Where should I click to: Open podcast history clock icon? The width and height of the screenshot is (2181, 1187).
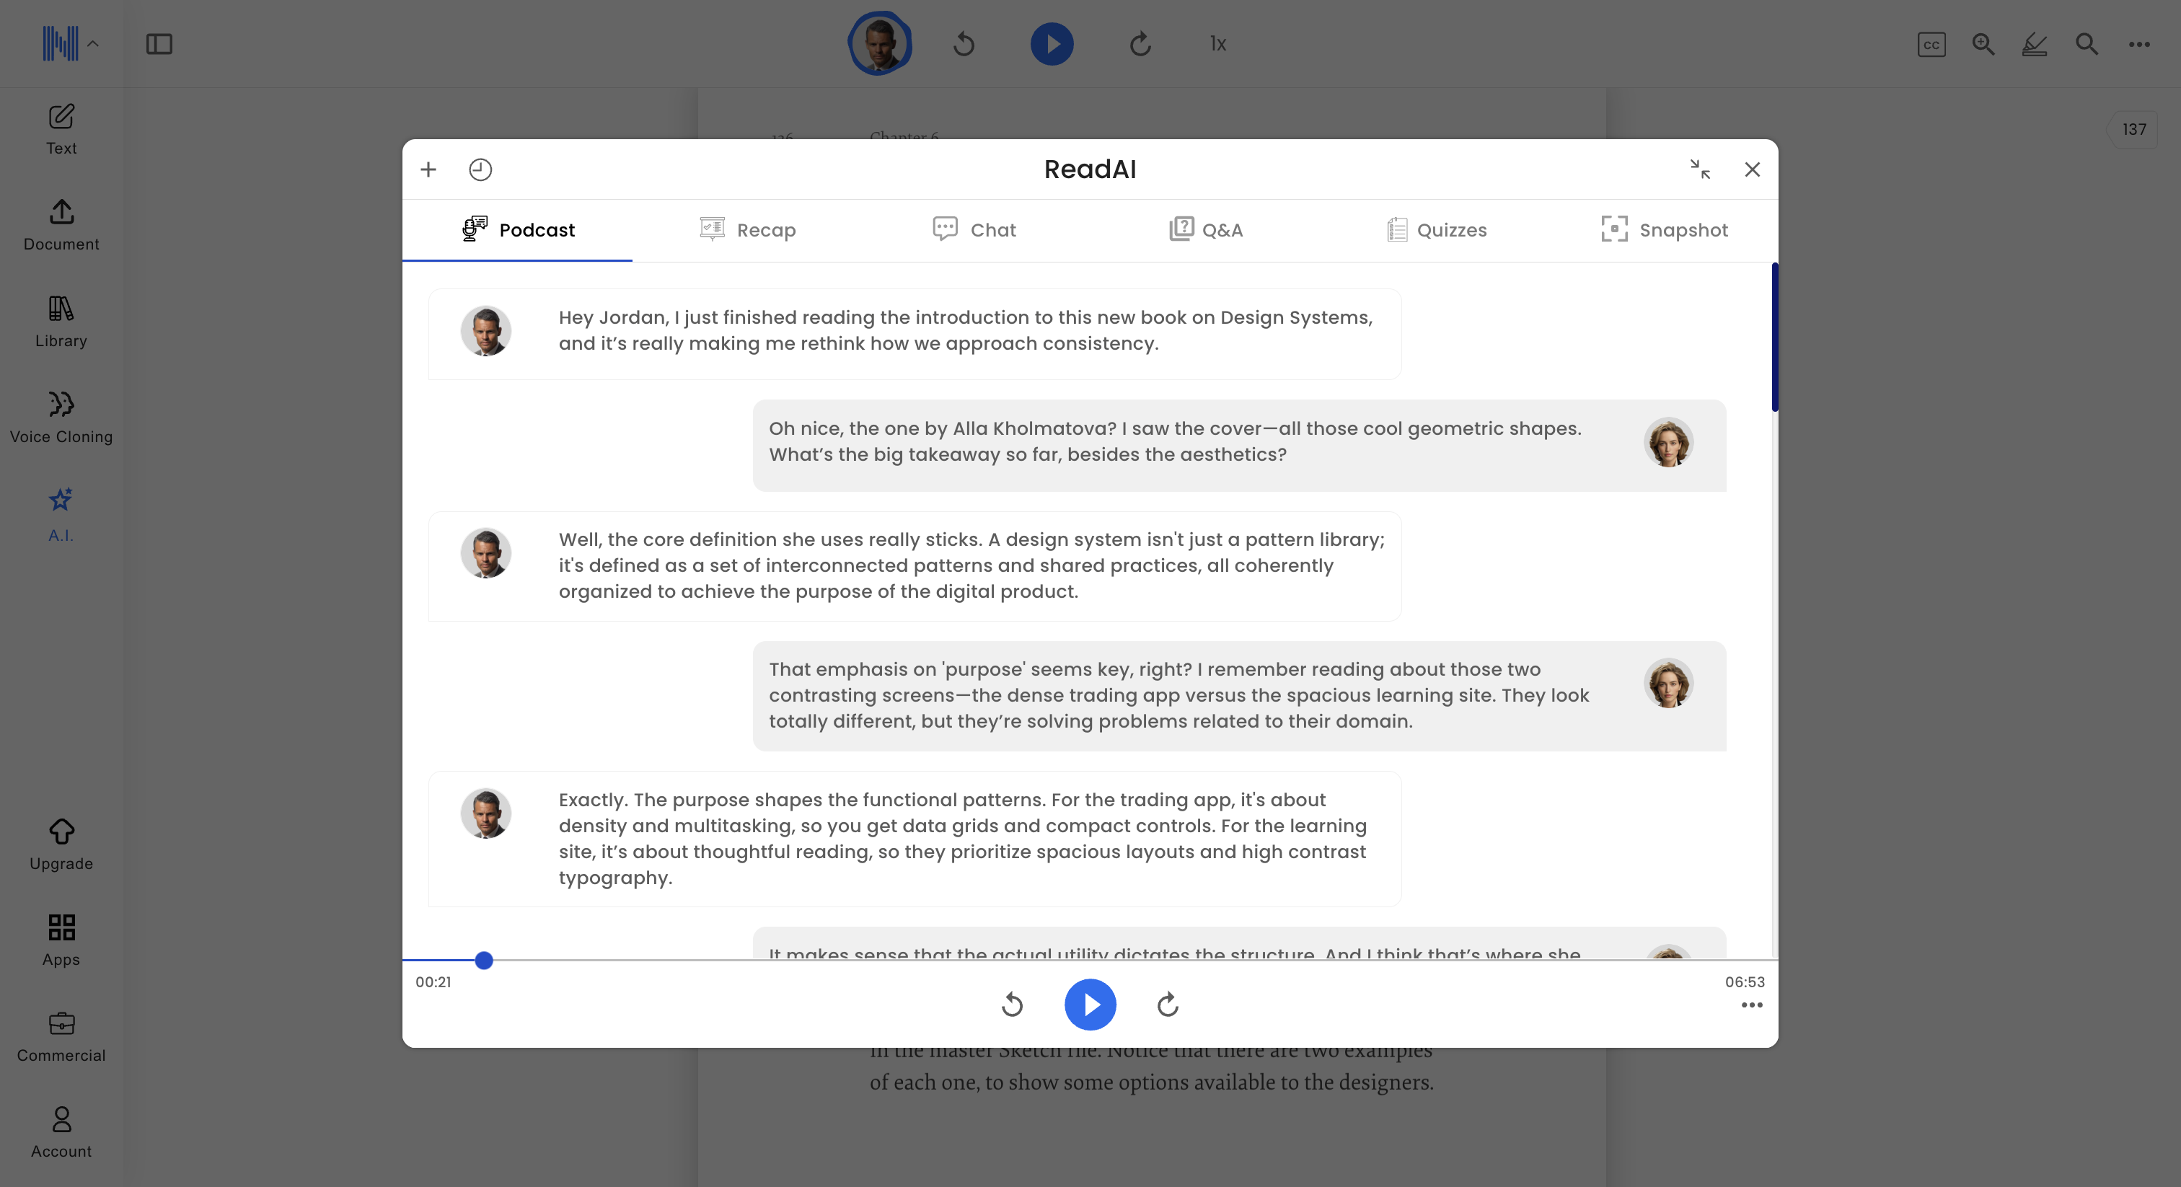480,169
